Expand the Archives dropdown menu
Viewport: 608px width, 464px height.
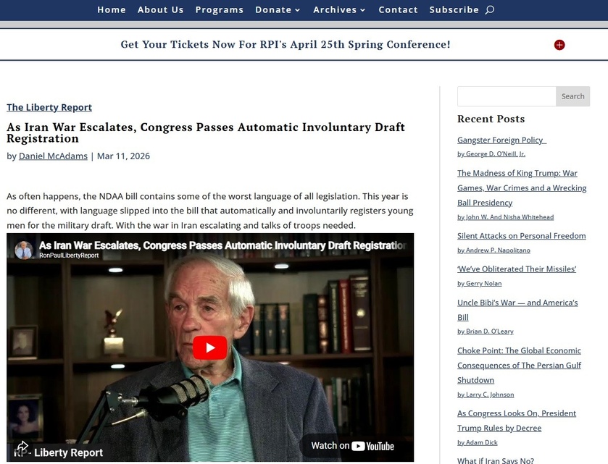(x=339, y=10)
